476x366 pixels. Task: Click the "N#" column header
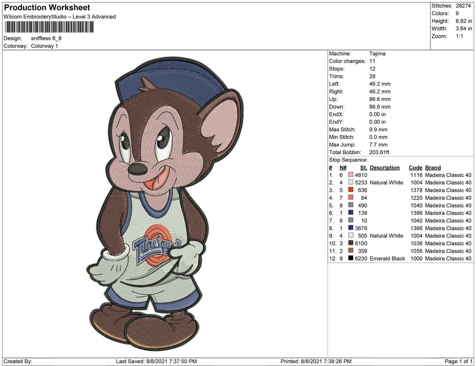tap(343, 168)
